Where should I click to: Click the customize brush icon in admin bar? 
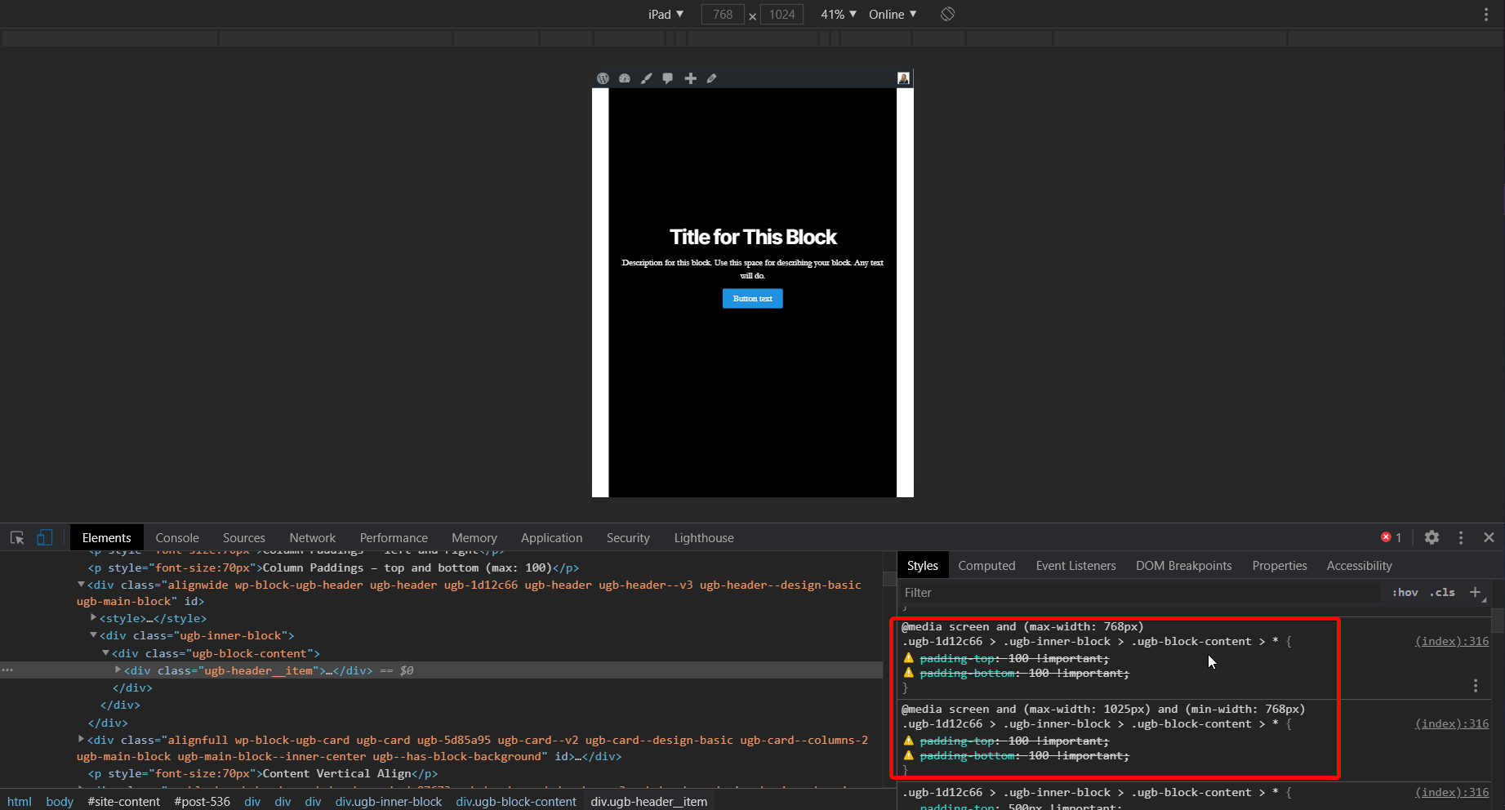click(646, 78)
